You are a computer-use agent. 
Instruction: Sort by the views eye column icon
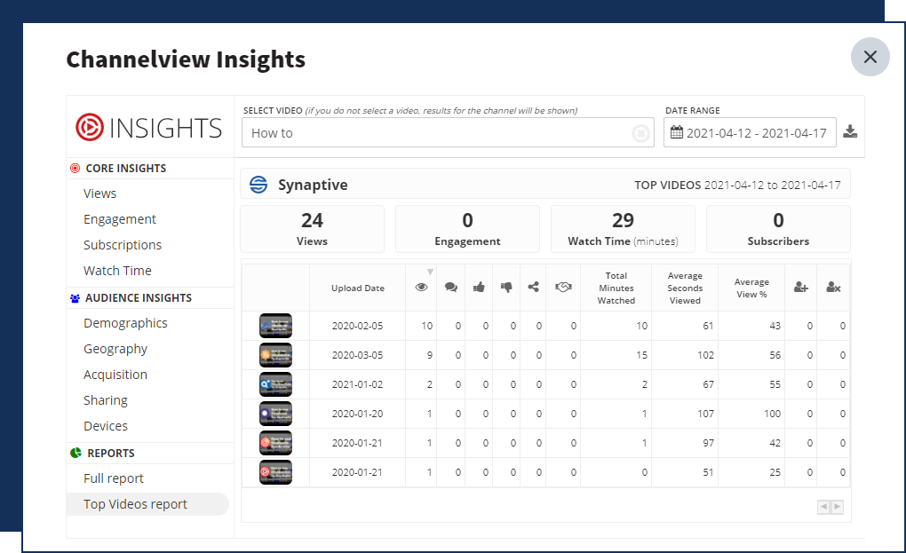[x=421, y=288]
